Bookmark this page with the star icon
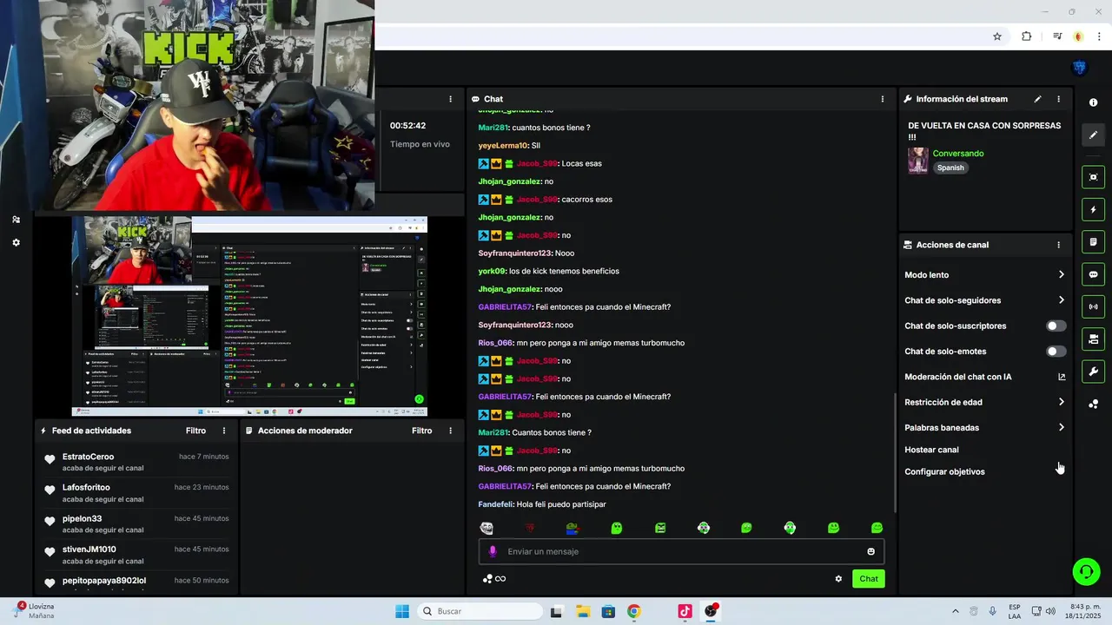The width and height of the screenshot is (1112, 625). tap(997, 36)
